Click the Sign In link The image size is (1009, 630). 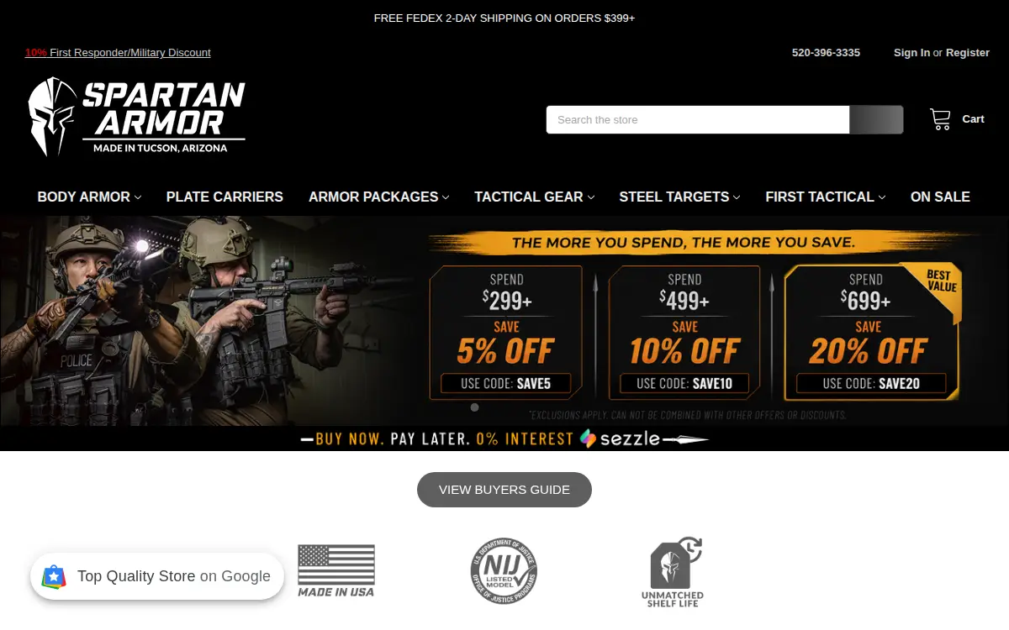(x=911, y=52)
